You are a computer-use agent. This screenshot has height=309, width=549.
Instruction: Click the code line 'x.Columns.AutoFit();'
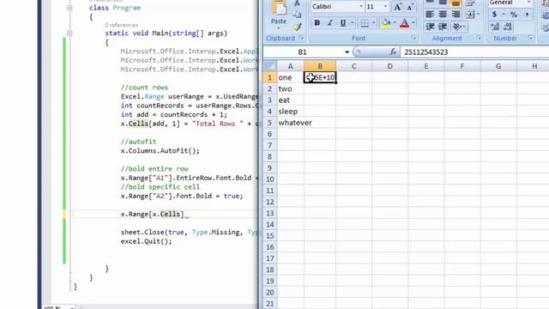[160, 151]
